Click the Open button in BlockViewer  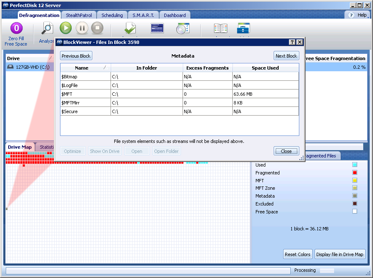pyautogui.click(x=137, y=151)
